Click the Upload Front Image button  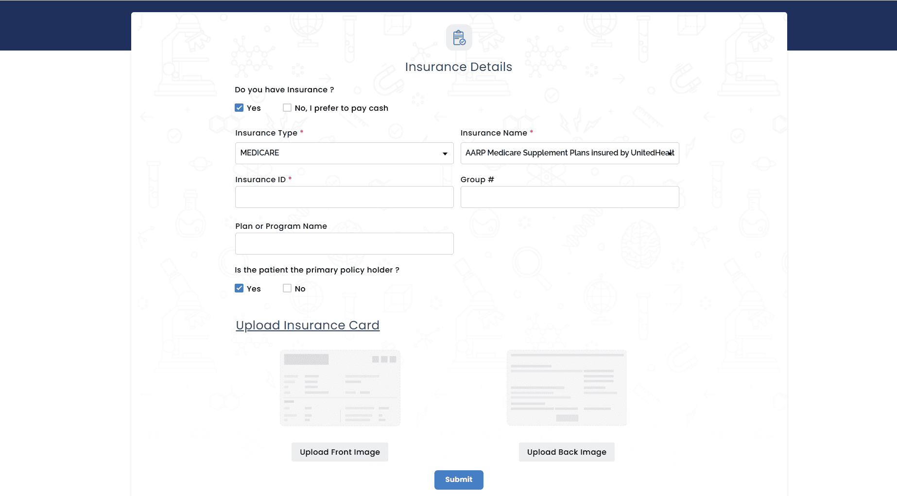coord(339,452)
